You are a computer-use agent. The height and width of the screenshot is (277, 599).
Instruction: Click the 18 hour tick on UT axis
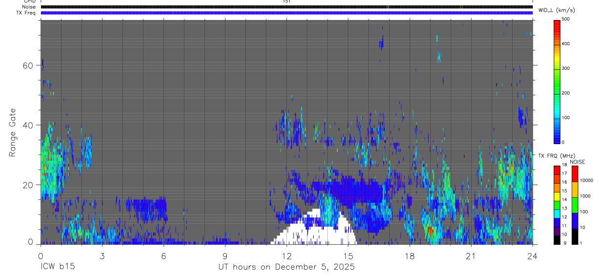[410, 256]
